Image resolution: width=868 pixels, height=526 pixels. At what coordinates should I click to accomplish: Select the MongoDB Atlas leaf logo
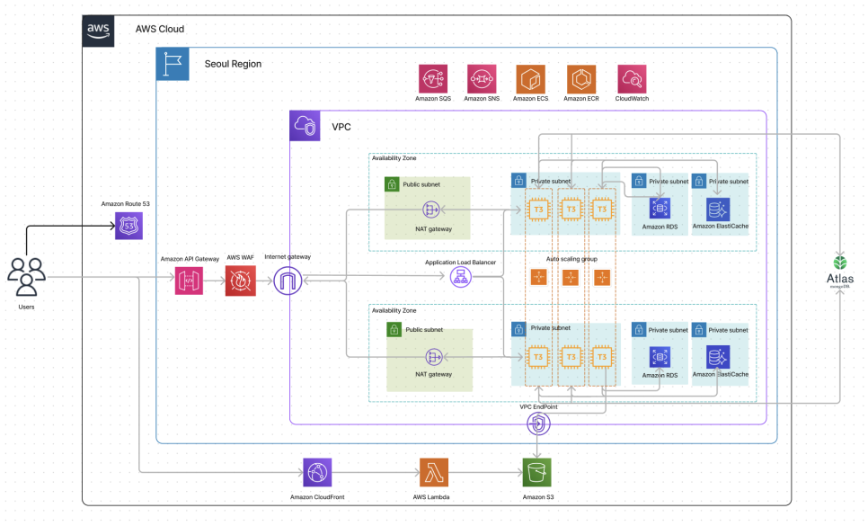pyautogui.click(x=840, y=263)
